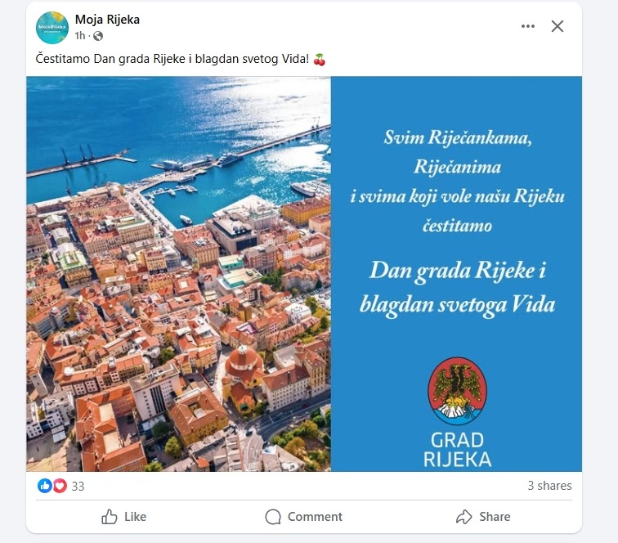Click the arrow icon beside Share
The height and width of the screenshot is (543, 618).
pyautogui.click(x=463, y=517)
